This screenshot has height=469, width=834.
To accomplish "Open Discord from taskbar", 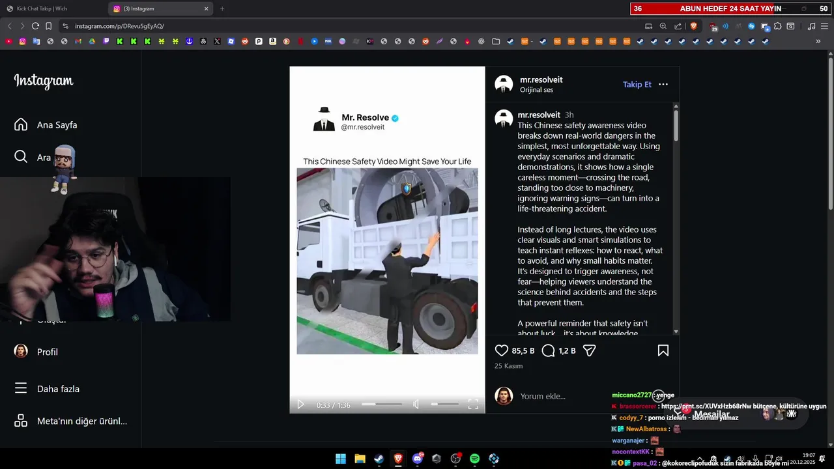I will click(418, 459).
